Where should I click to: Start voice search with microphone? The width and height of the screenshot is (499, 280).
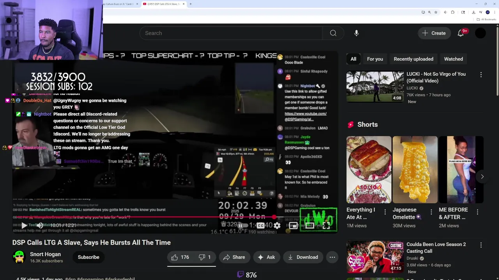pos(356,33)
